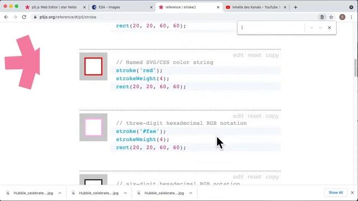Reset the six-digit hexadecimal example
Image resolution: width=358 pixels, height=201 pixels.
pyautogui.click(x=255, y=177)
